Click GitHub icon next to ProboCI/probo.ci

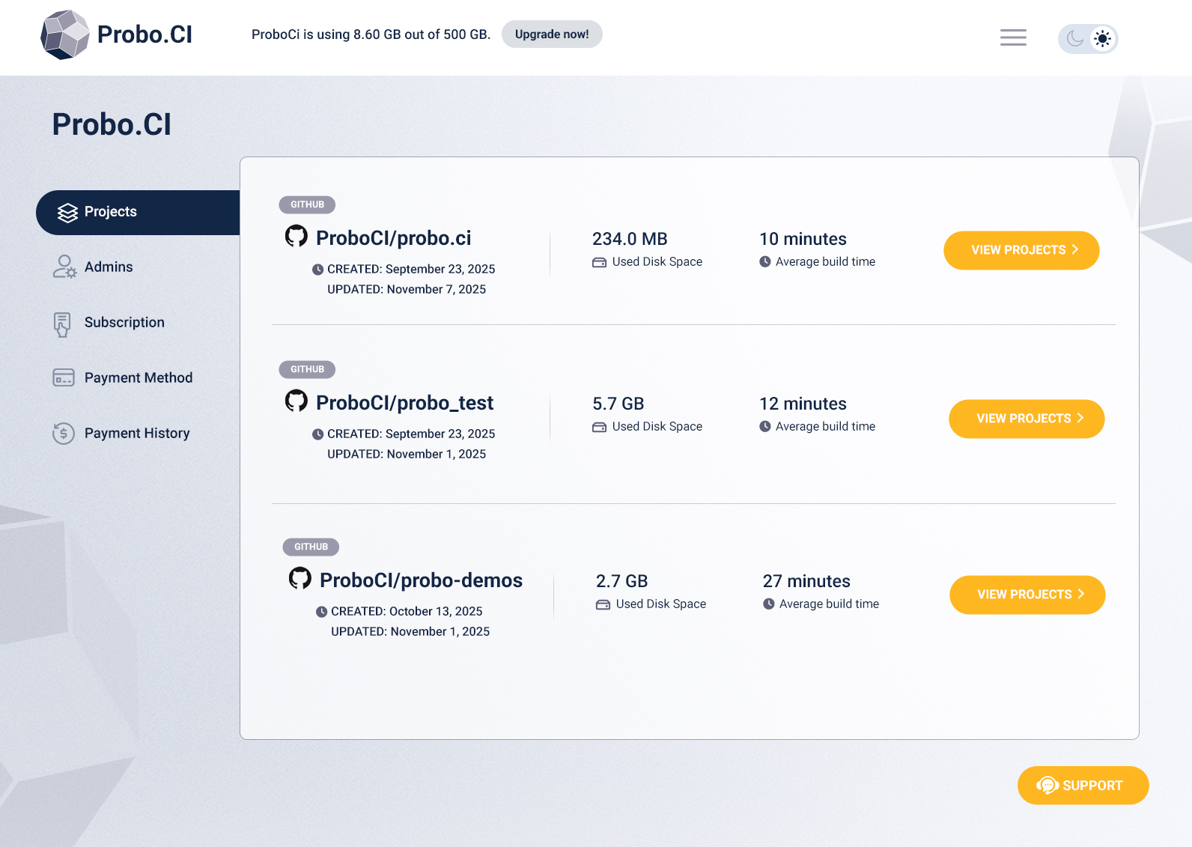297,236
